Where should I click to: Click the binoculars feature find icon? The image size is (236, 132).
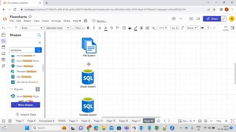point(86,21)
